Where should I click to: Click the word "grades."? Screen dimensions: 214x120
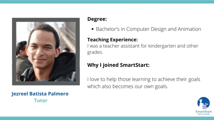(95, 52)
